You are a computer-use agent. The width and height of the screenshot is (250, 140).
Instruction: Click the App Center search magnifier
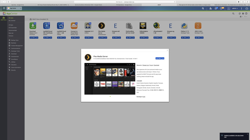coord(233,13)
